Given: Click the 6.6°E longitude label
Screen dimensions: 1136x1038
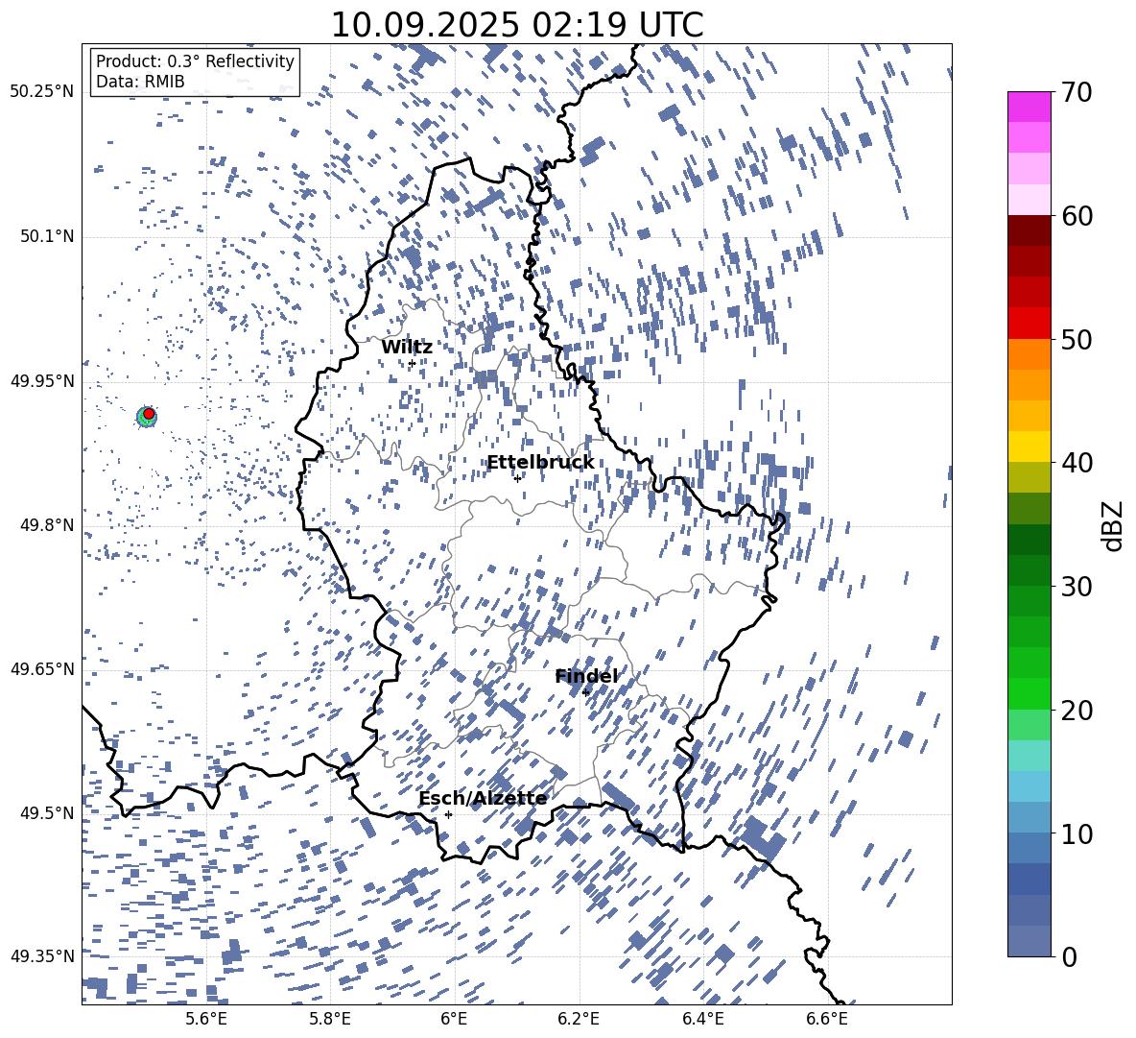Looking at the screenshot, I should click(x=827, y=1019).
